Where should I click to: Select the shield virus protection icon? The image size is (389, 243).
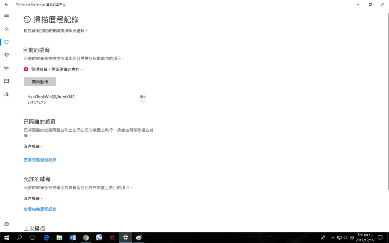(6, 42)
